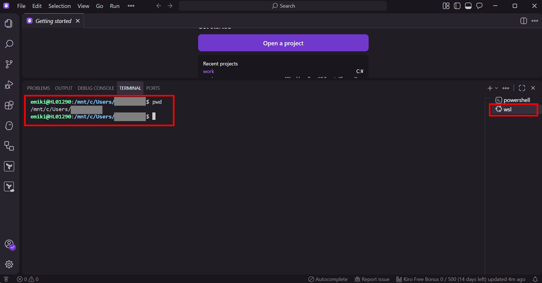Image resolution: width=542 pixels, height=283 pixels.
Task: Close the bottom panel with X
Action: pyautogui.click(x=533, y=88)
